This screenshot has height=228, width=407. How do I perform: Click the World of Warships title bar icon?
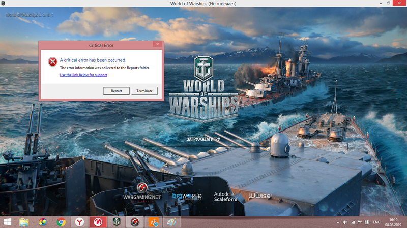pyautogui.click(x=3, y=3)
